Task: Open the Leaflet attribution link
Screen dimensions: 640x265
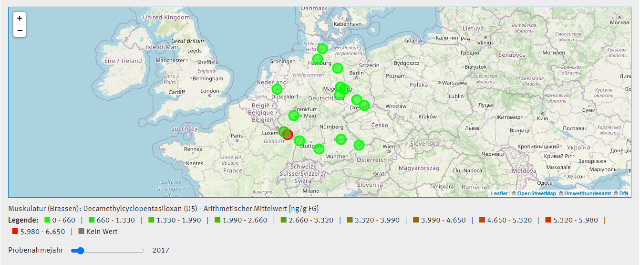Action: click(499, 193)
